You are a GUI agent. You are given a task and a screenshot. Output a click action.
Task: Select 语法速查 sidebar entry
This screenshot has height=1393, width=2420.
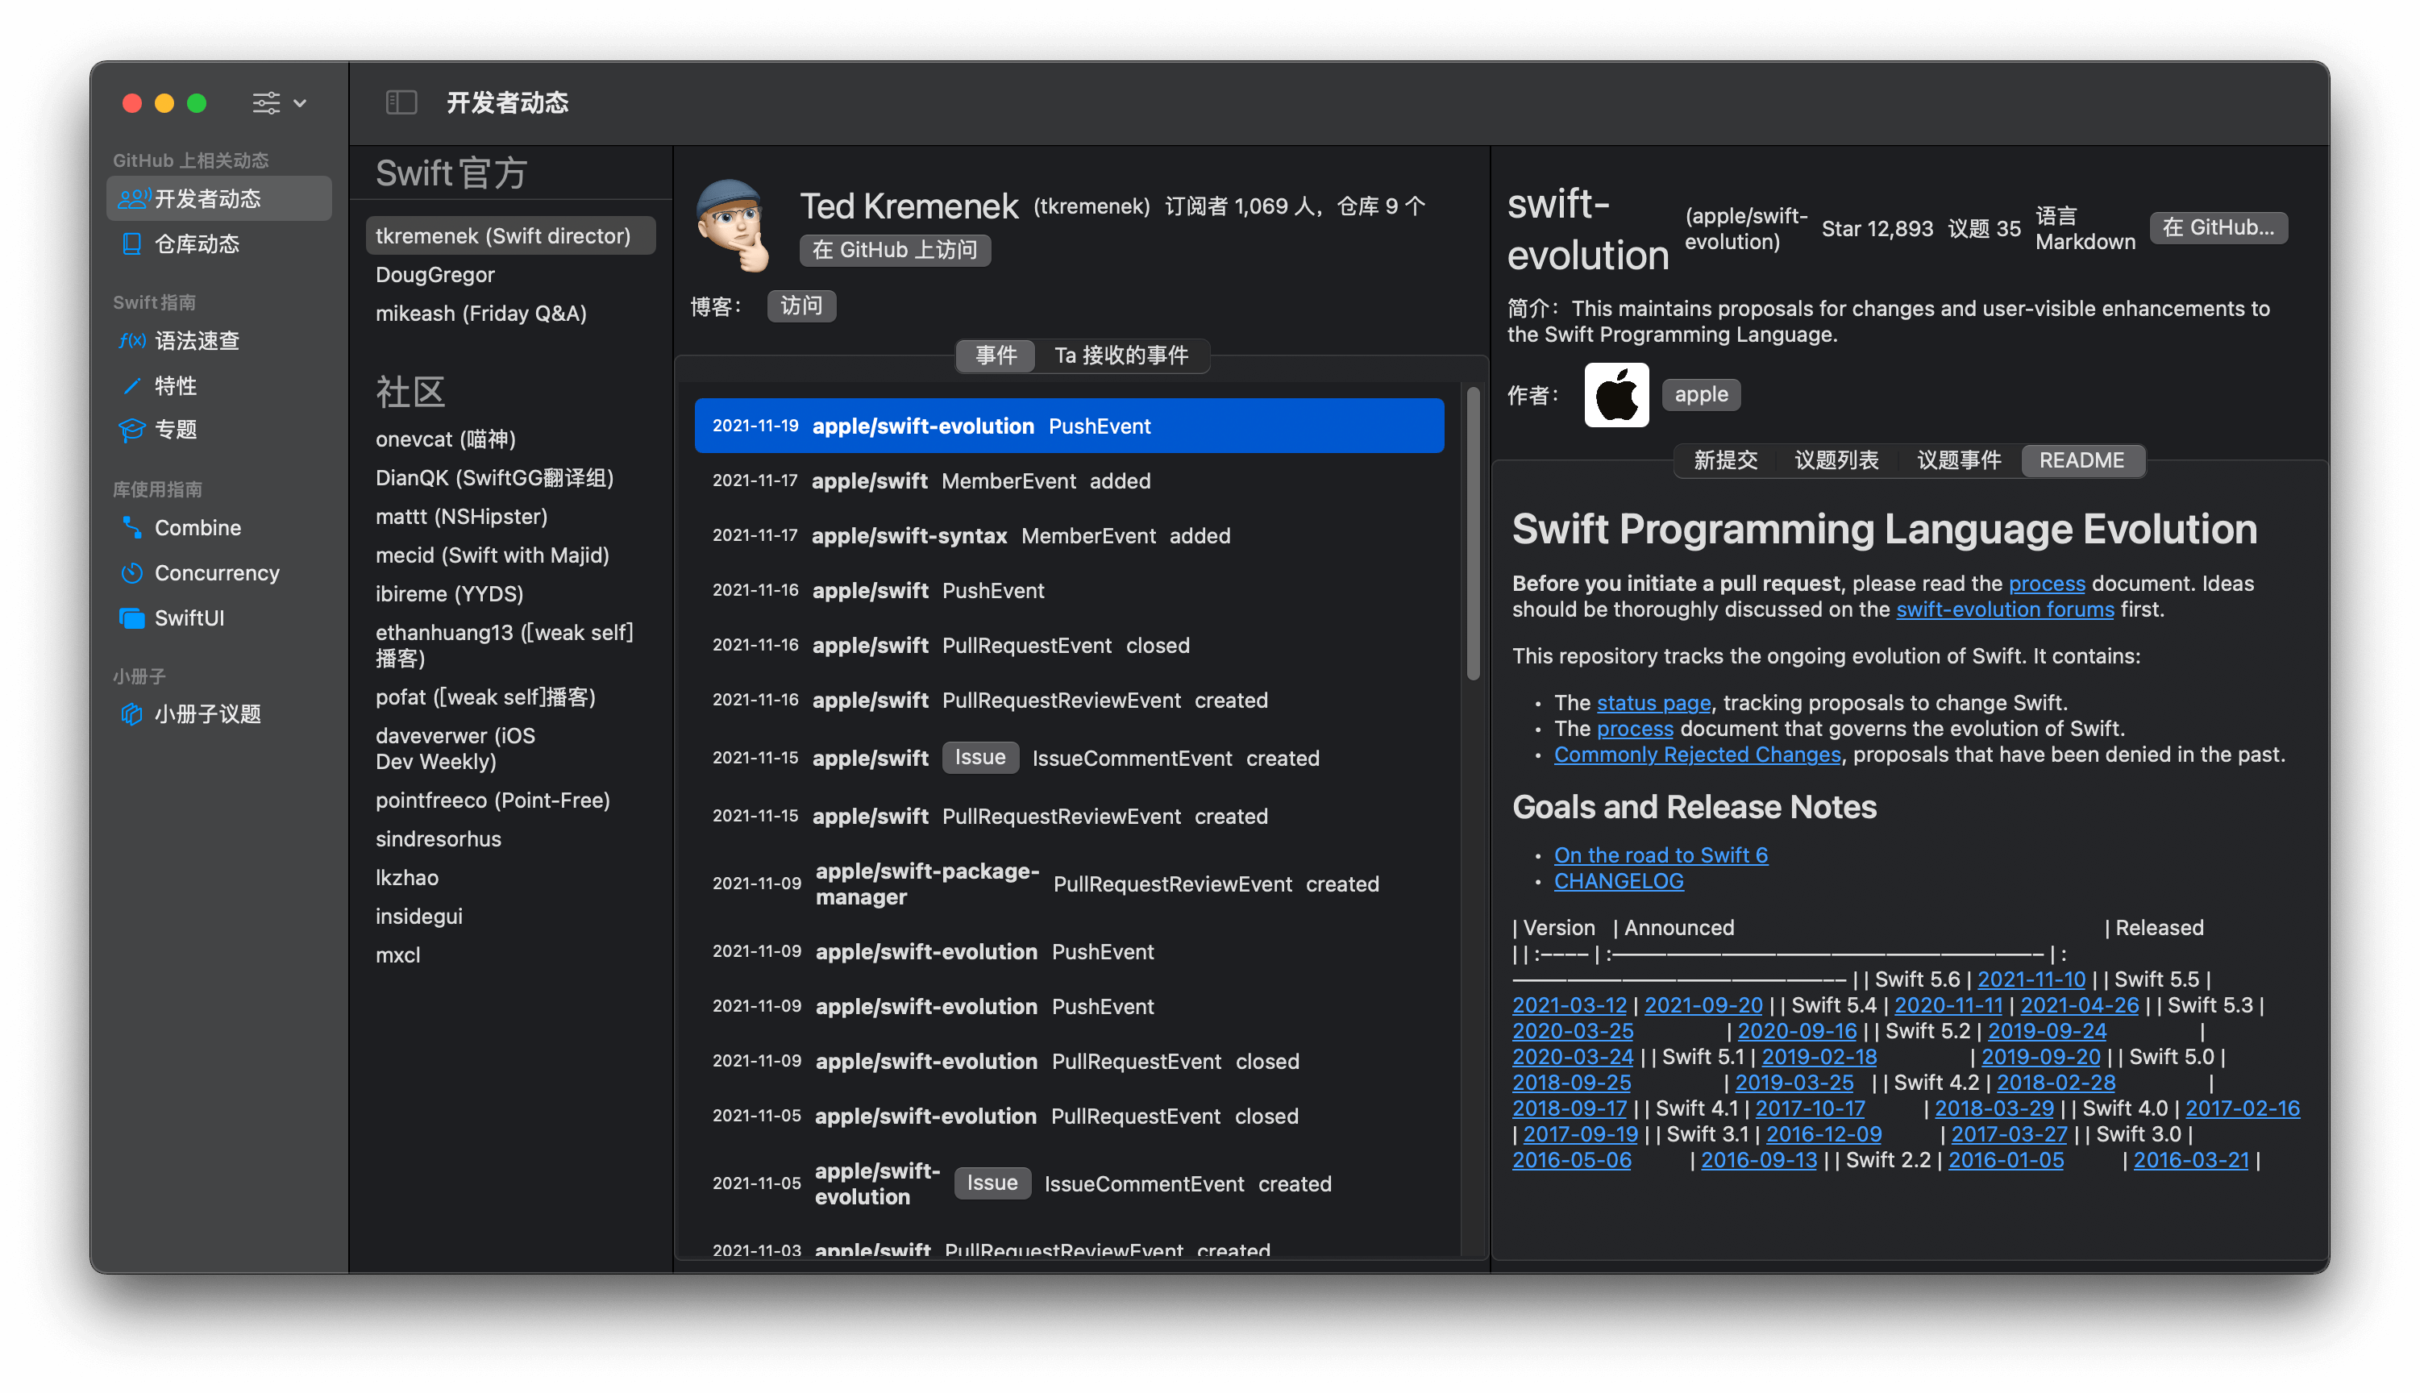point(220,341)
